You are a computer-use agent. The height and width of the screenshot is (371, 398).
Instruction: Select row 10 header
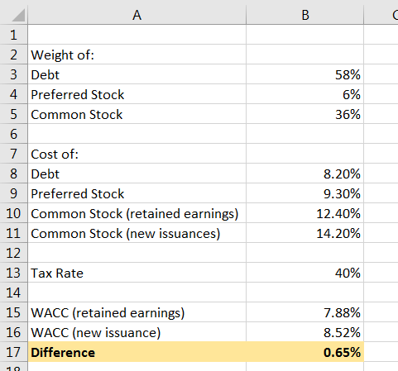coord(13,213)
